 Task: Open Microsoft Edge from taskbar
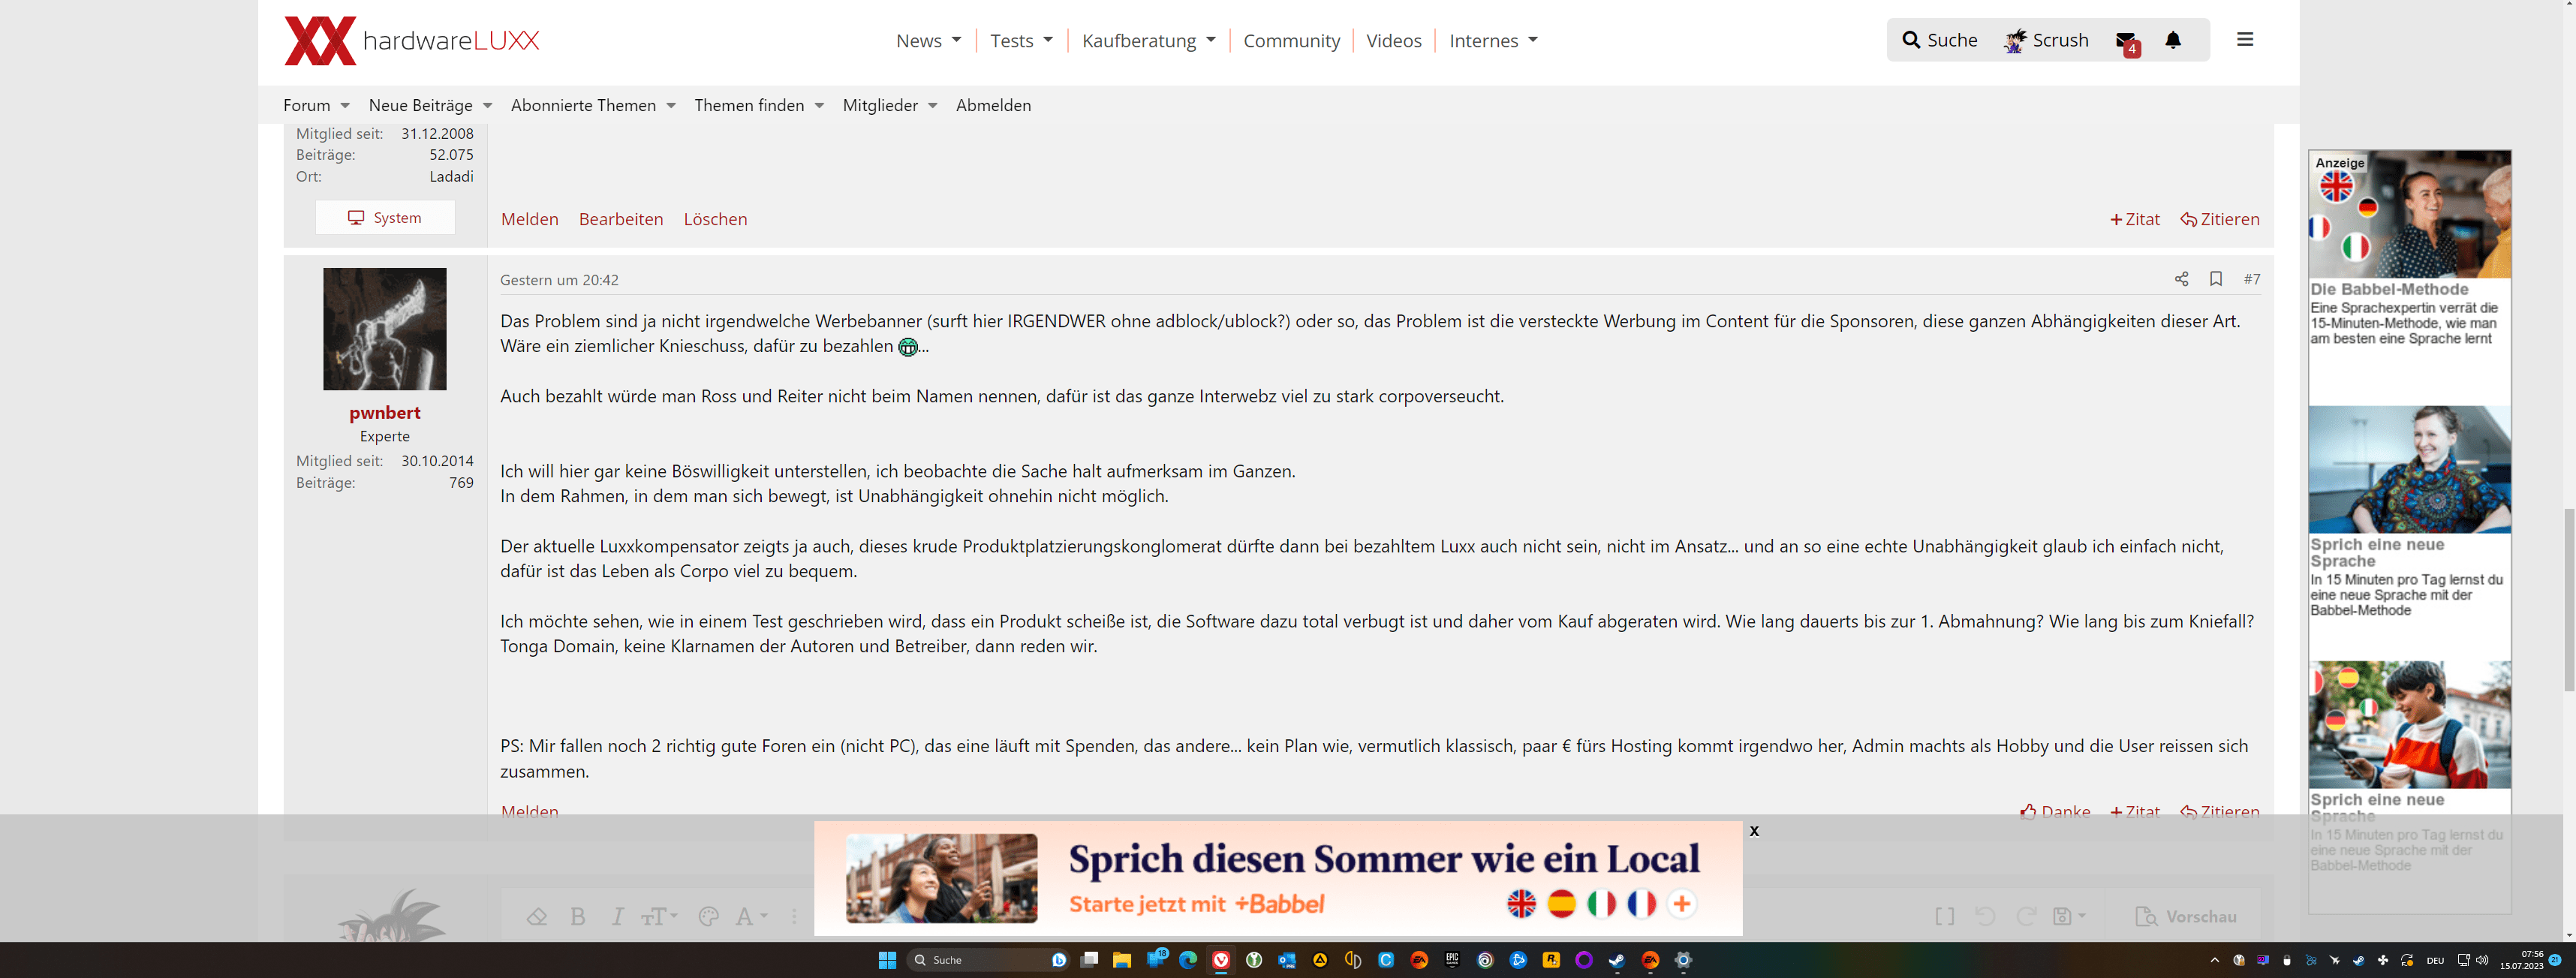(x=1188, y=960)
